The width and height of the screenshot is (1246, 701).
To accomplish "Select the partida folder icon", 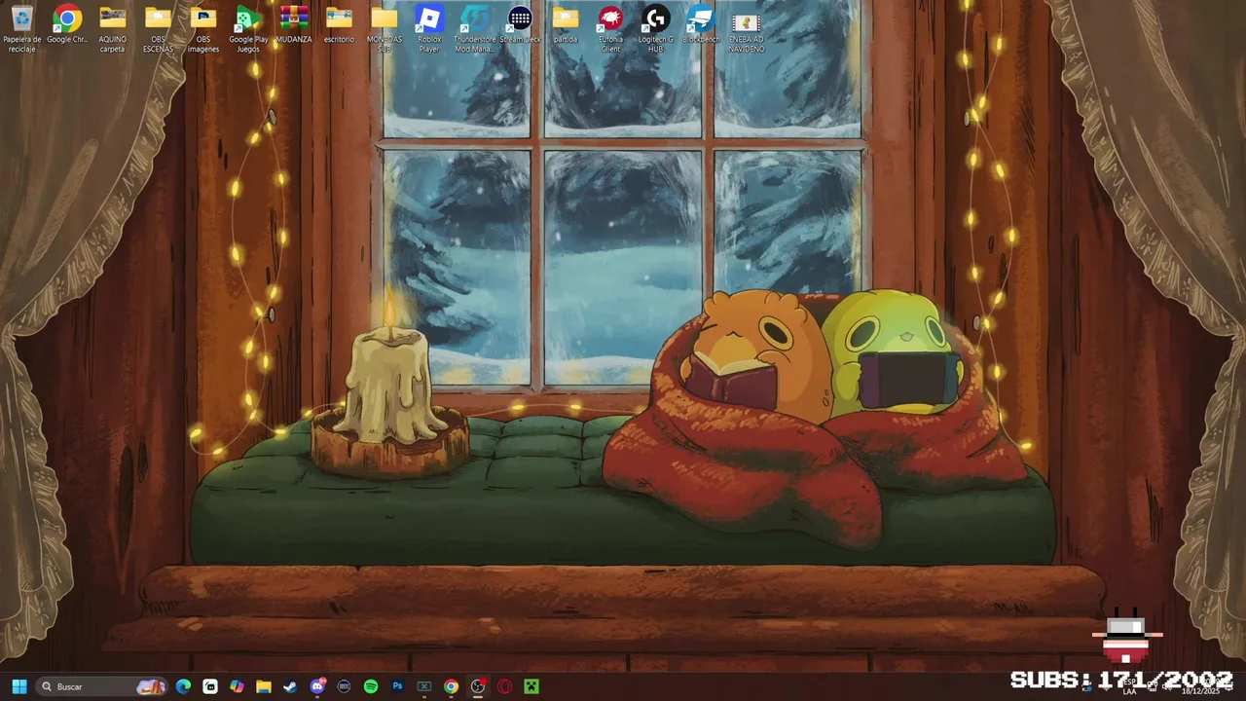I will (566, 26).
